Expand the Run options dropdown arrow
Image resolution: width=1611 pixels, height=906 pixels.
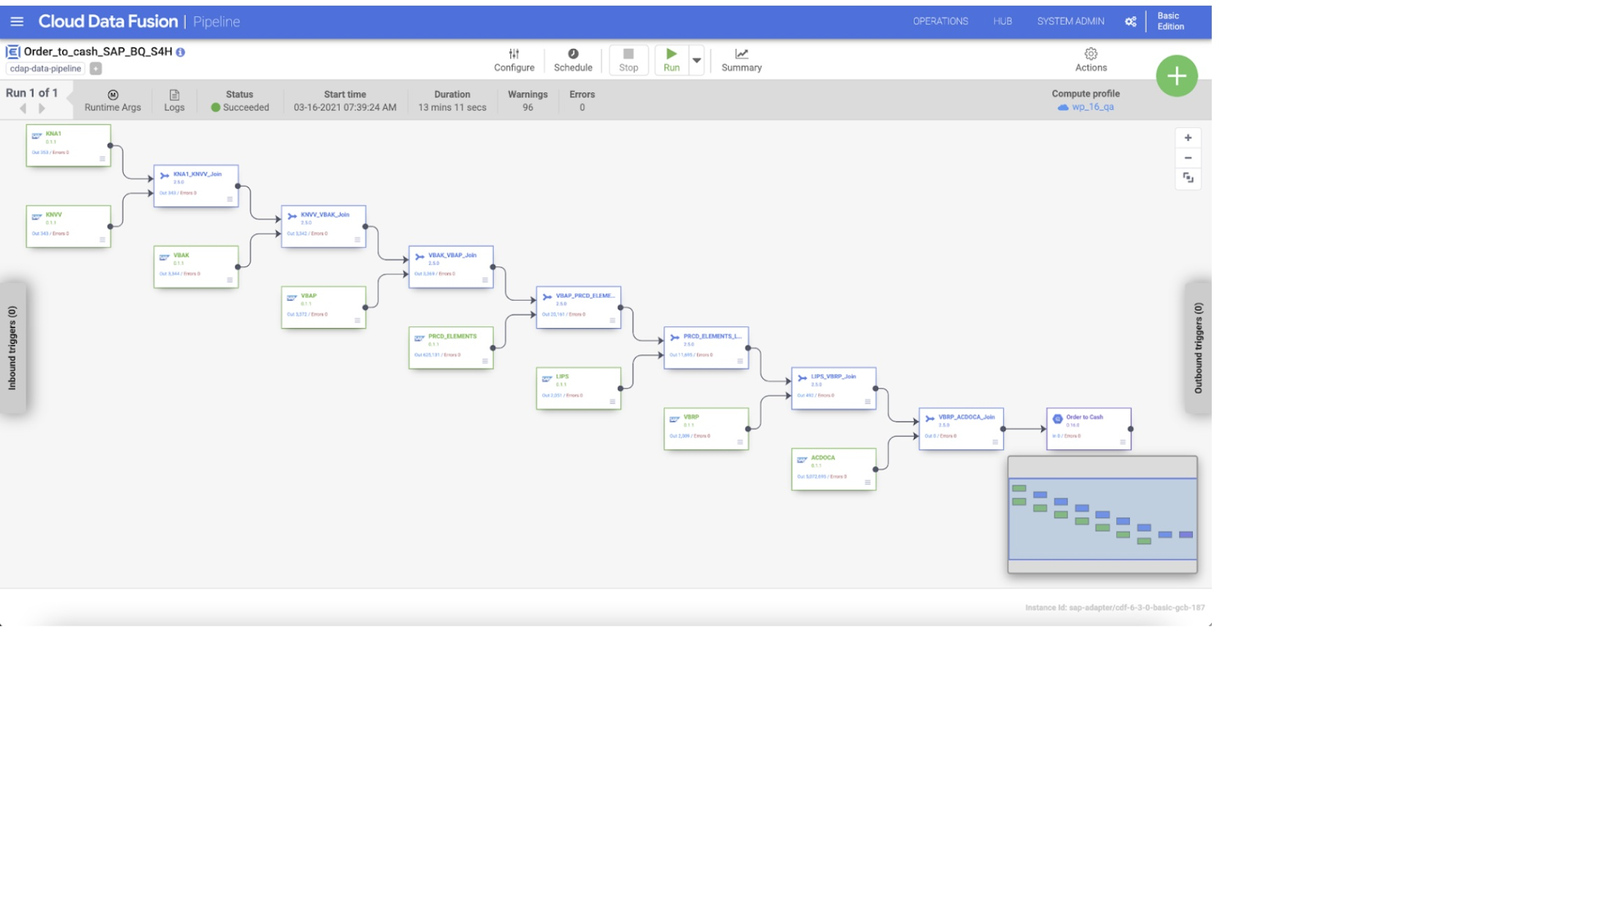pos(696,60)
